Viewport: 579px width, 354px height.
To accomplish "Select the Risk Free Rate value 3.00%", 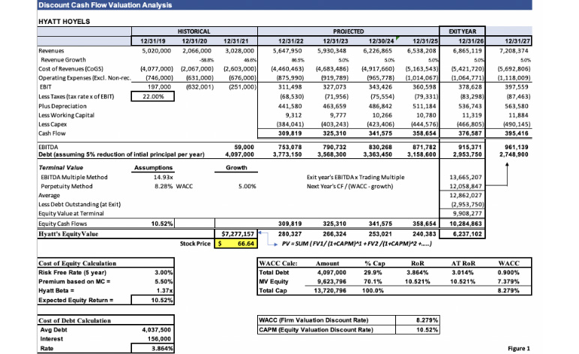I will pos(163,272).
